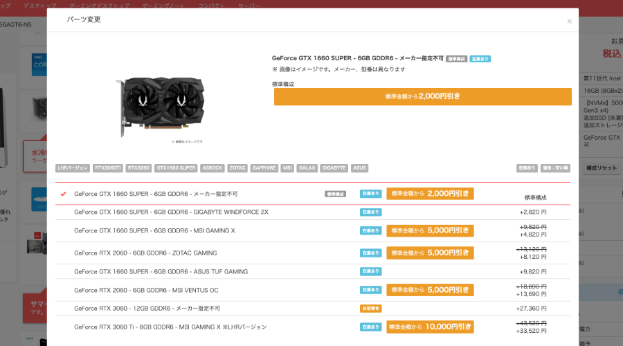The height and width of the screenshot is (346, 623).
Task: Click the +33,520 円 price
Action: point(531,331)
